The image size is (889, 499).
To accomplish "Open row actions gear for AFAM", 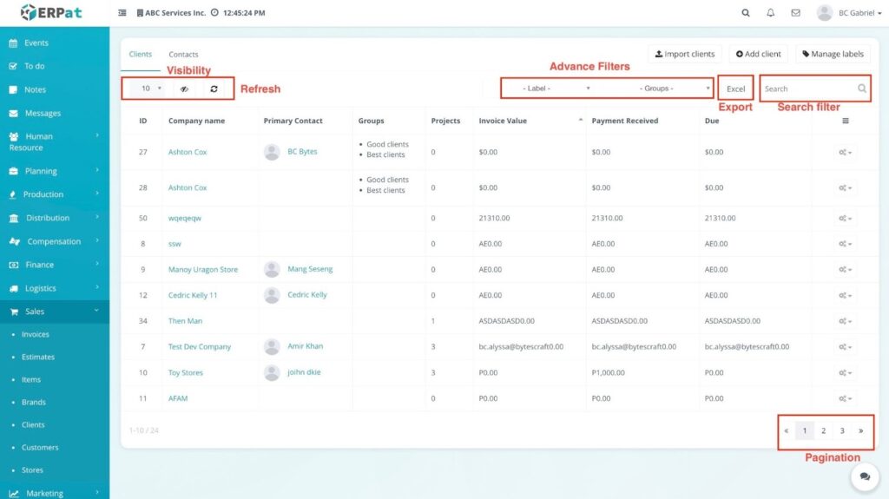I will pos(845,398).
